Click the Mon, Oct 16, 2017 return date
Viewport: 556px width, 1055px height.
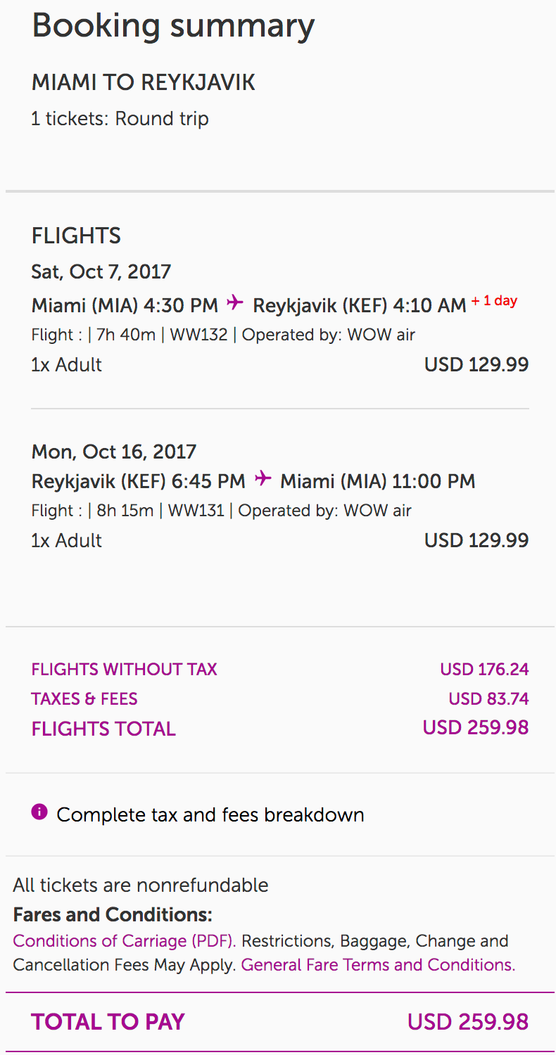pos(114,451)
